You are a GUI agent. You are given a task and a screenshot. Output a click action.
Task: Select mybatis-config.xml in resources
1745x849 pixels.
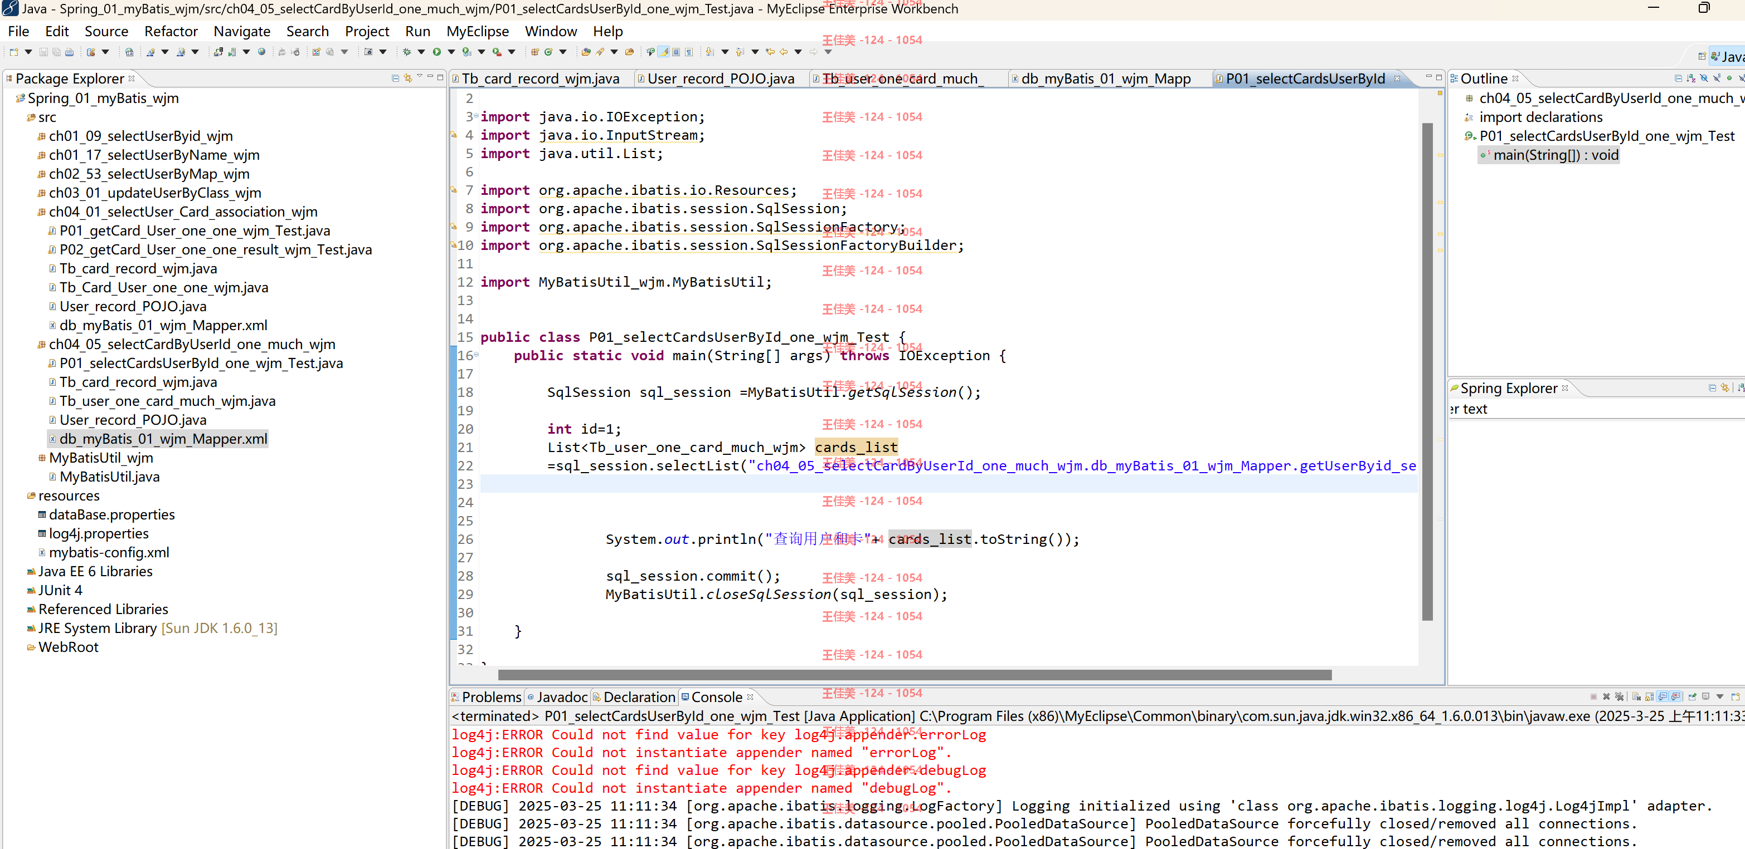coord(109,552)
